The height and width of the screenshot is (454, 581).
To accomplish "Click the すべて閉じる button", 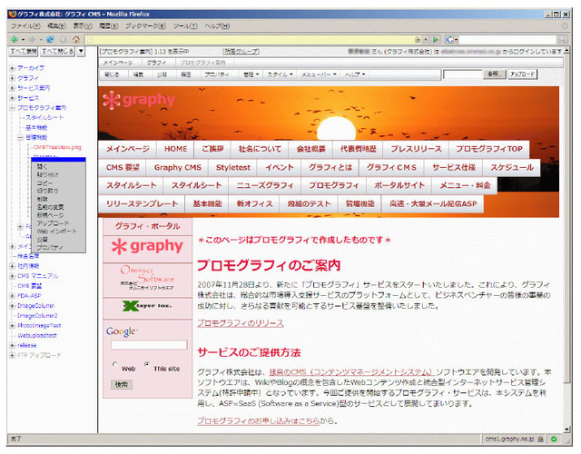I will click(58, 52).
